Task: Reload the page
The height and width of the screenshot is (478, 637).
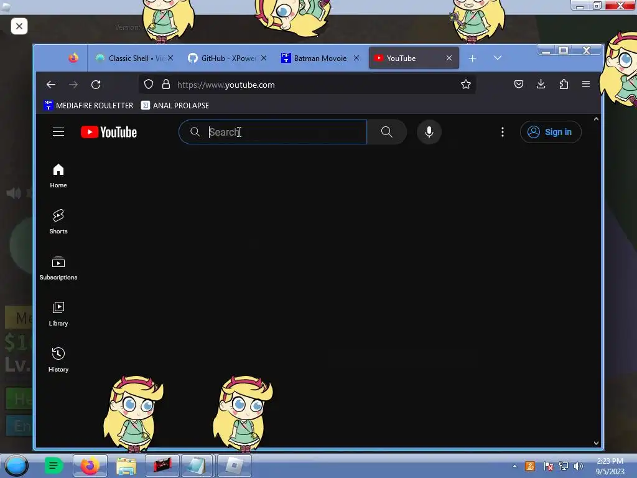Action: (96, 85)
